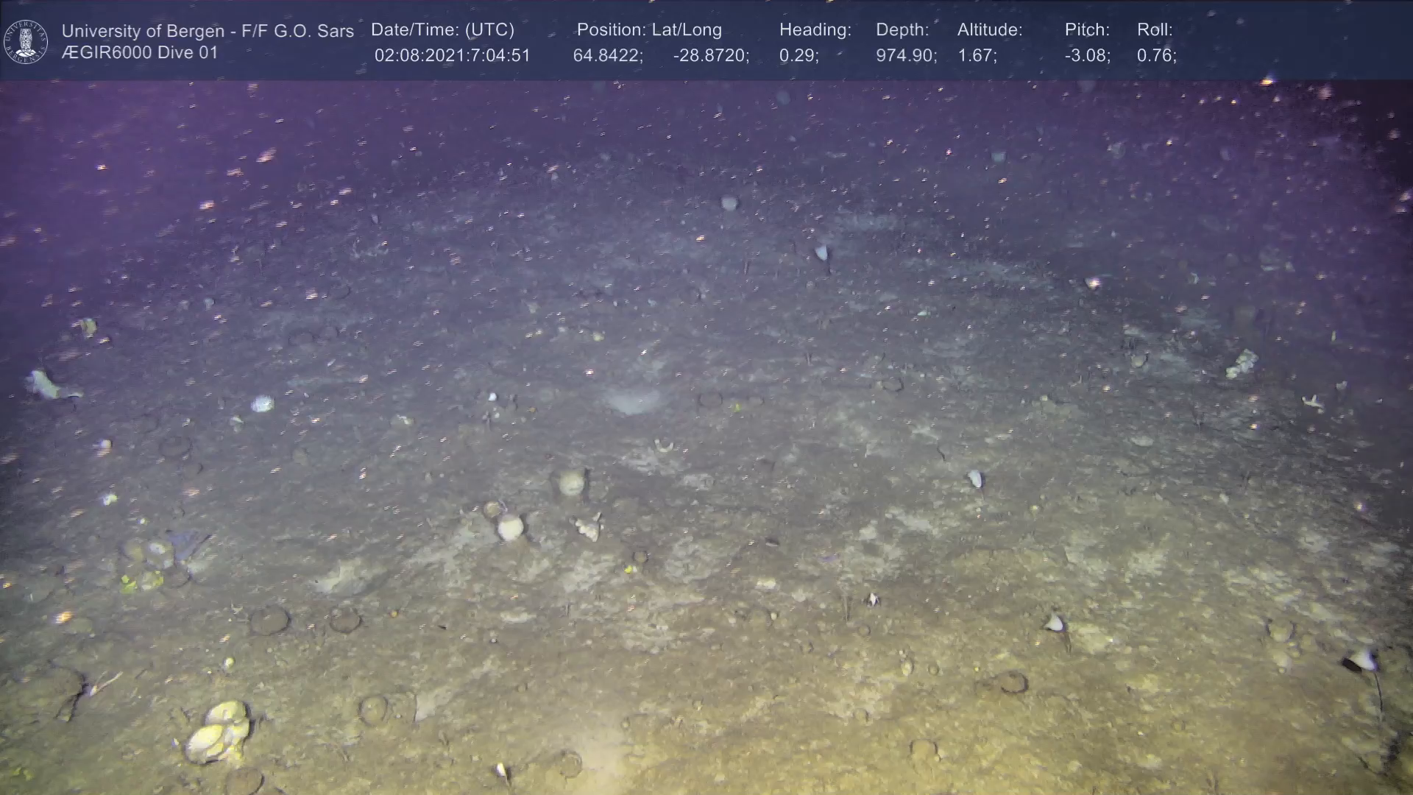Click the yellow sponge cluster at the bottom left
The width and height of the screenshot is (1413, 795).
click(219, 731)
